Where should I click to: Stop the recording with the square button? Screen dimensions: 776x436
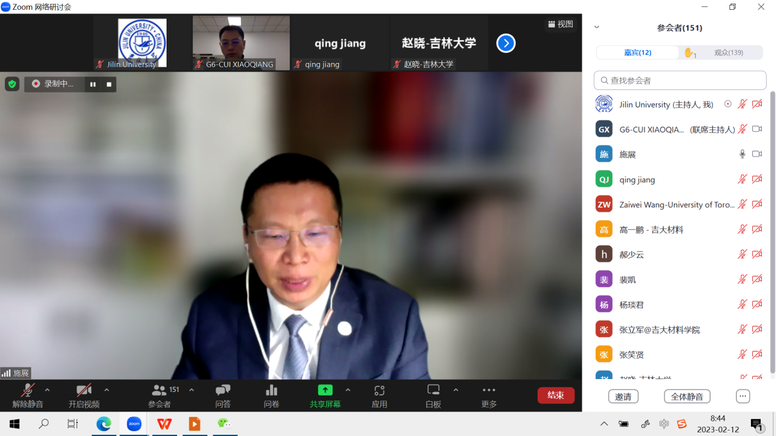coord(109,84)
